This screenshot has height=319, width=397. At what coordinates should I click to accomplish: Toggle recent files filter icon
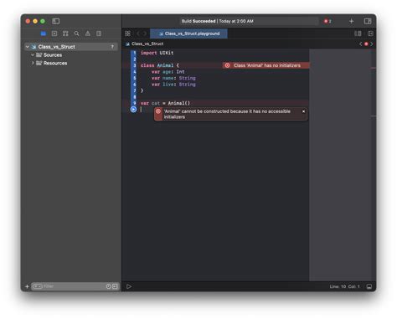click(109, 286)
